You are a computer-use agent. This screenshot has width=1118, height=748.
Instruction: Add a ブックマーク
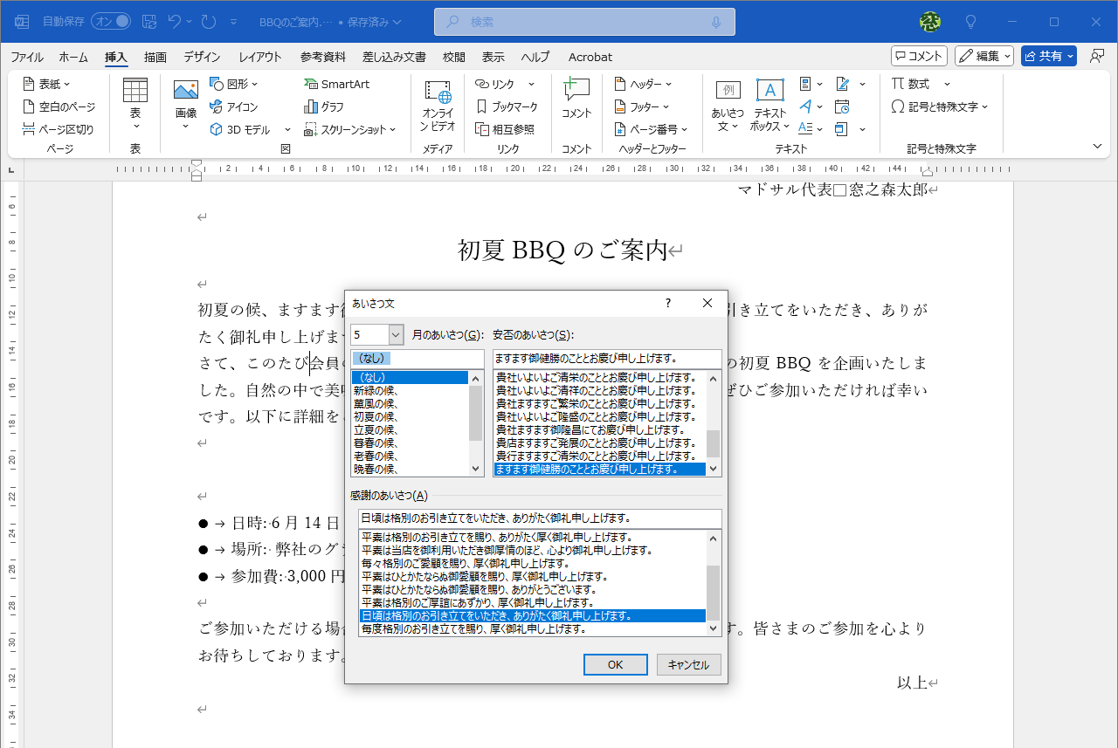(x=507, y=106)
